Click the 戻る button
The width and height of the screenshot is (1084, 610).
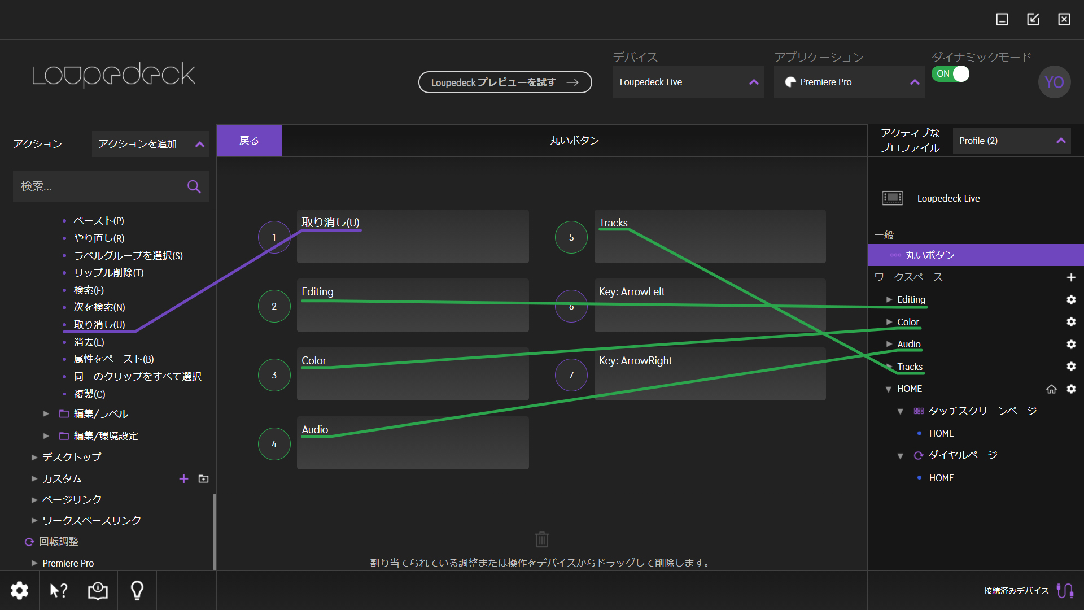click(249, 140)
